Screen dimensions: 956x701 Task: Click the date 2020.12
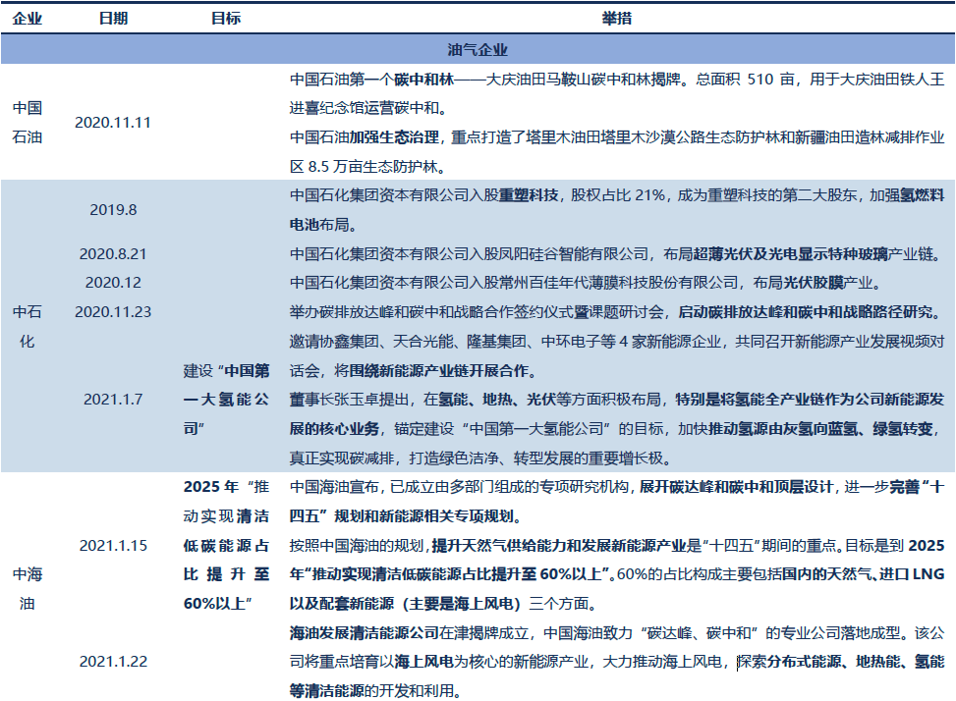[x=113, y=283]
